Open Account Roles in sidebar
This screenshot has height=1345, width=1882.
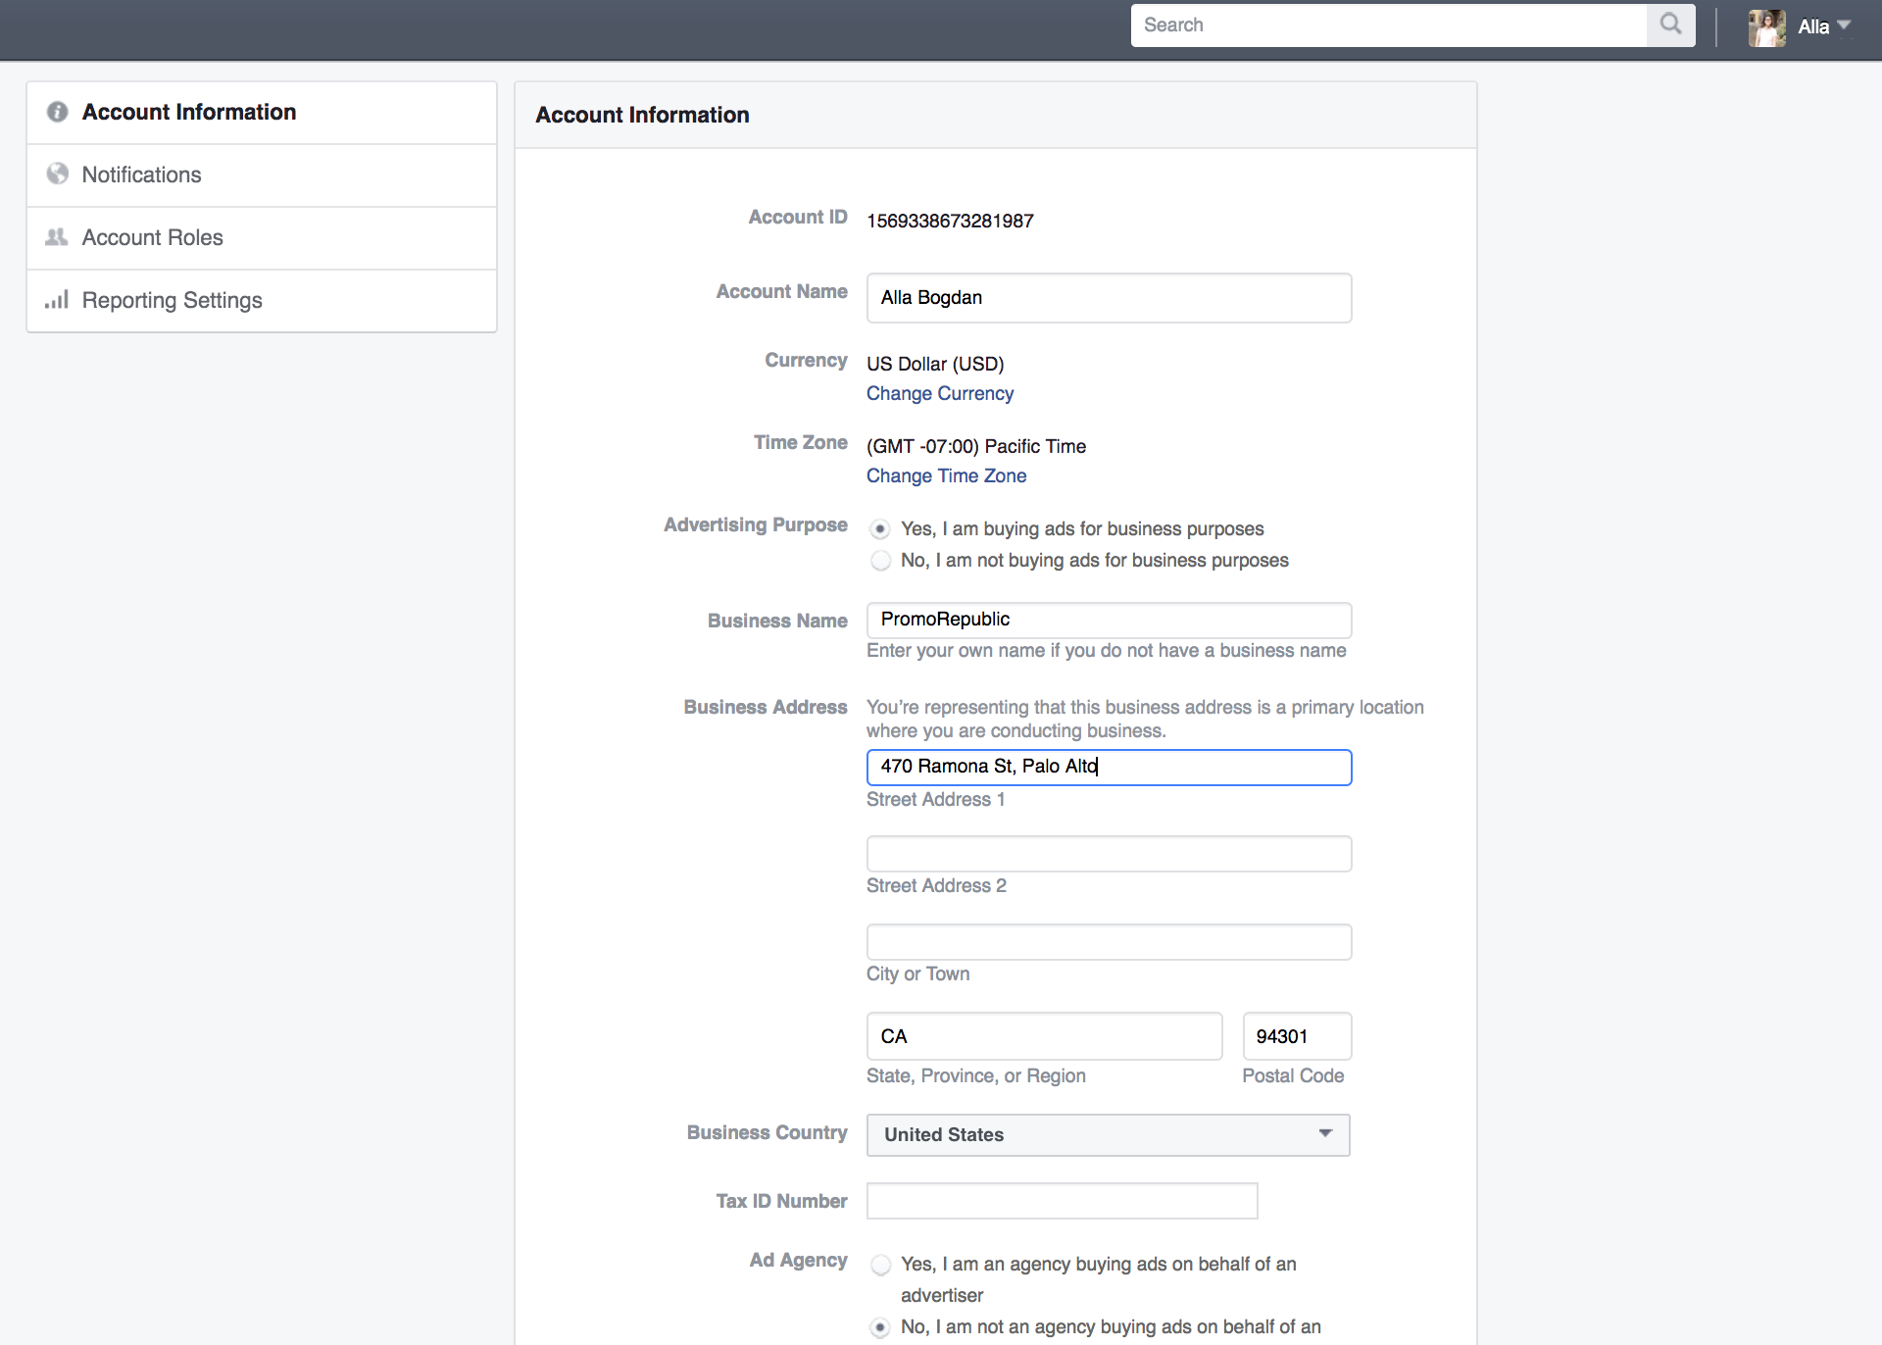pos(262,238)
